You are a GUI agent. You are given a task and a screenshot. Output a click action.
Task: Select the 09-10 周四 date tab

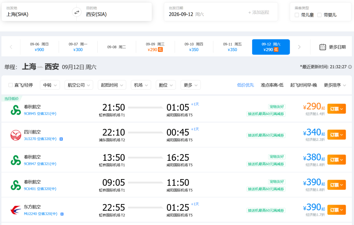click(194, 47)
